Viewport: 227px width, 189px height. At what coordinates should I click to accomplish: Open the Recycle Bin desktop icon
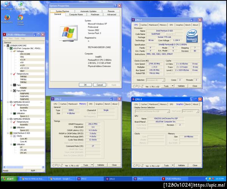20,5
